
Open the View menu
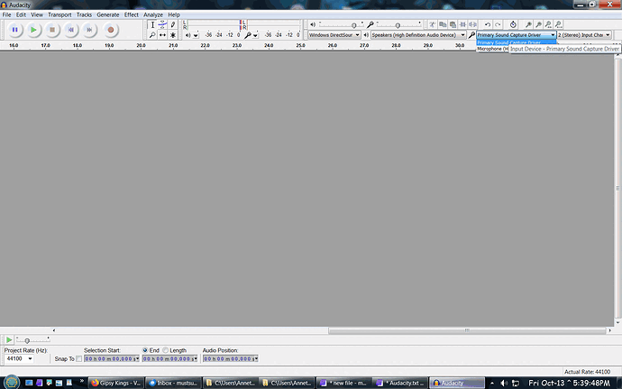tap(37, 14)
